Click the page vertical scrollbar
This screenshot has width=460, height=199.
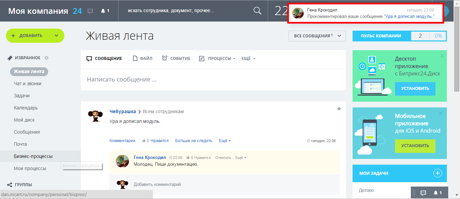[457, 101]
